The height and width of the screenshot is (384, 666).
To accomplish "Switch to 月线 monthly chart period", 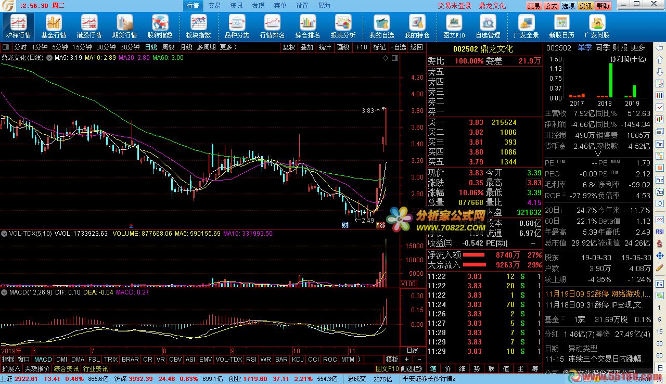I will [x=186, y=47].
